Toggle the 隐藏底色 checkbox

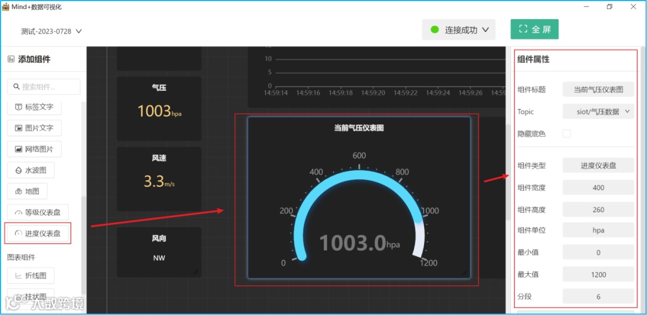(x=567, y=133)
